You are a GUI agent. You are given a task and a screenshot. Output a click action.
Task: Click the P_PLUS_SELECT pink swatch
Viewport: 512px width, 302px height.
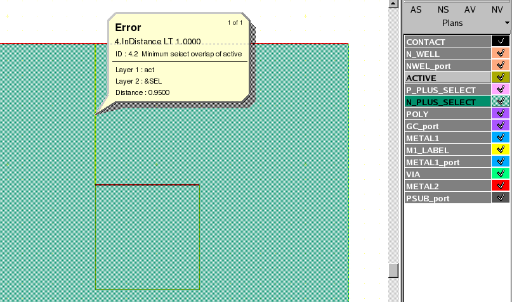(500, 90)
